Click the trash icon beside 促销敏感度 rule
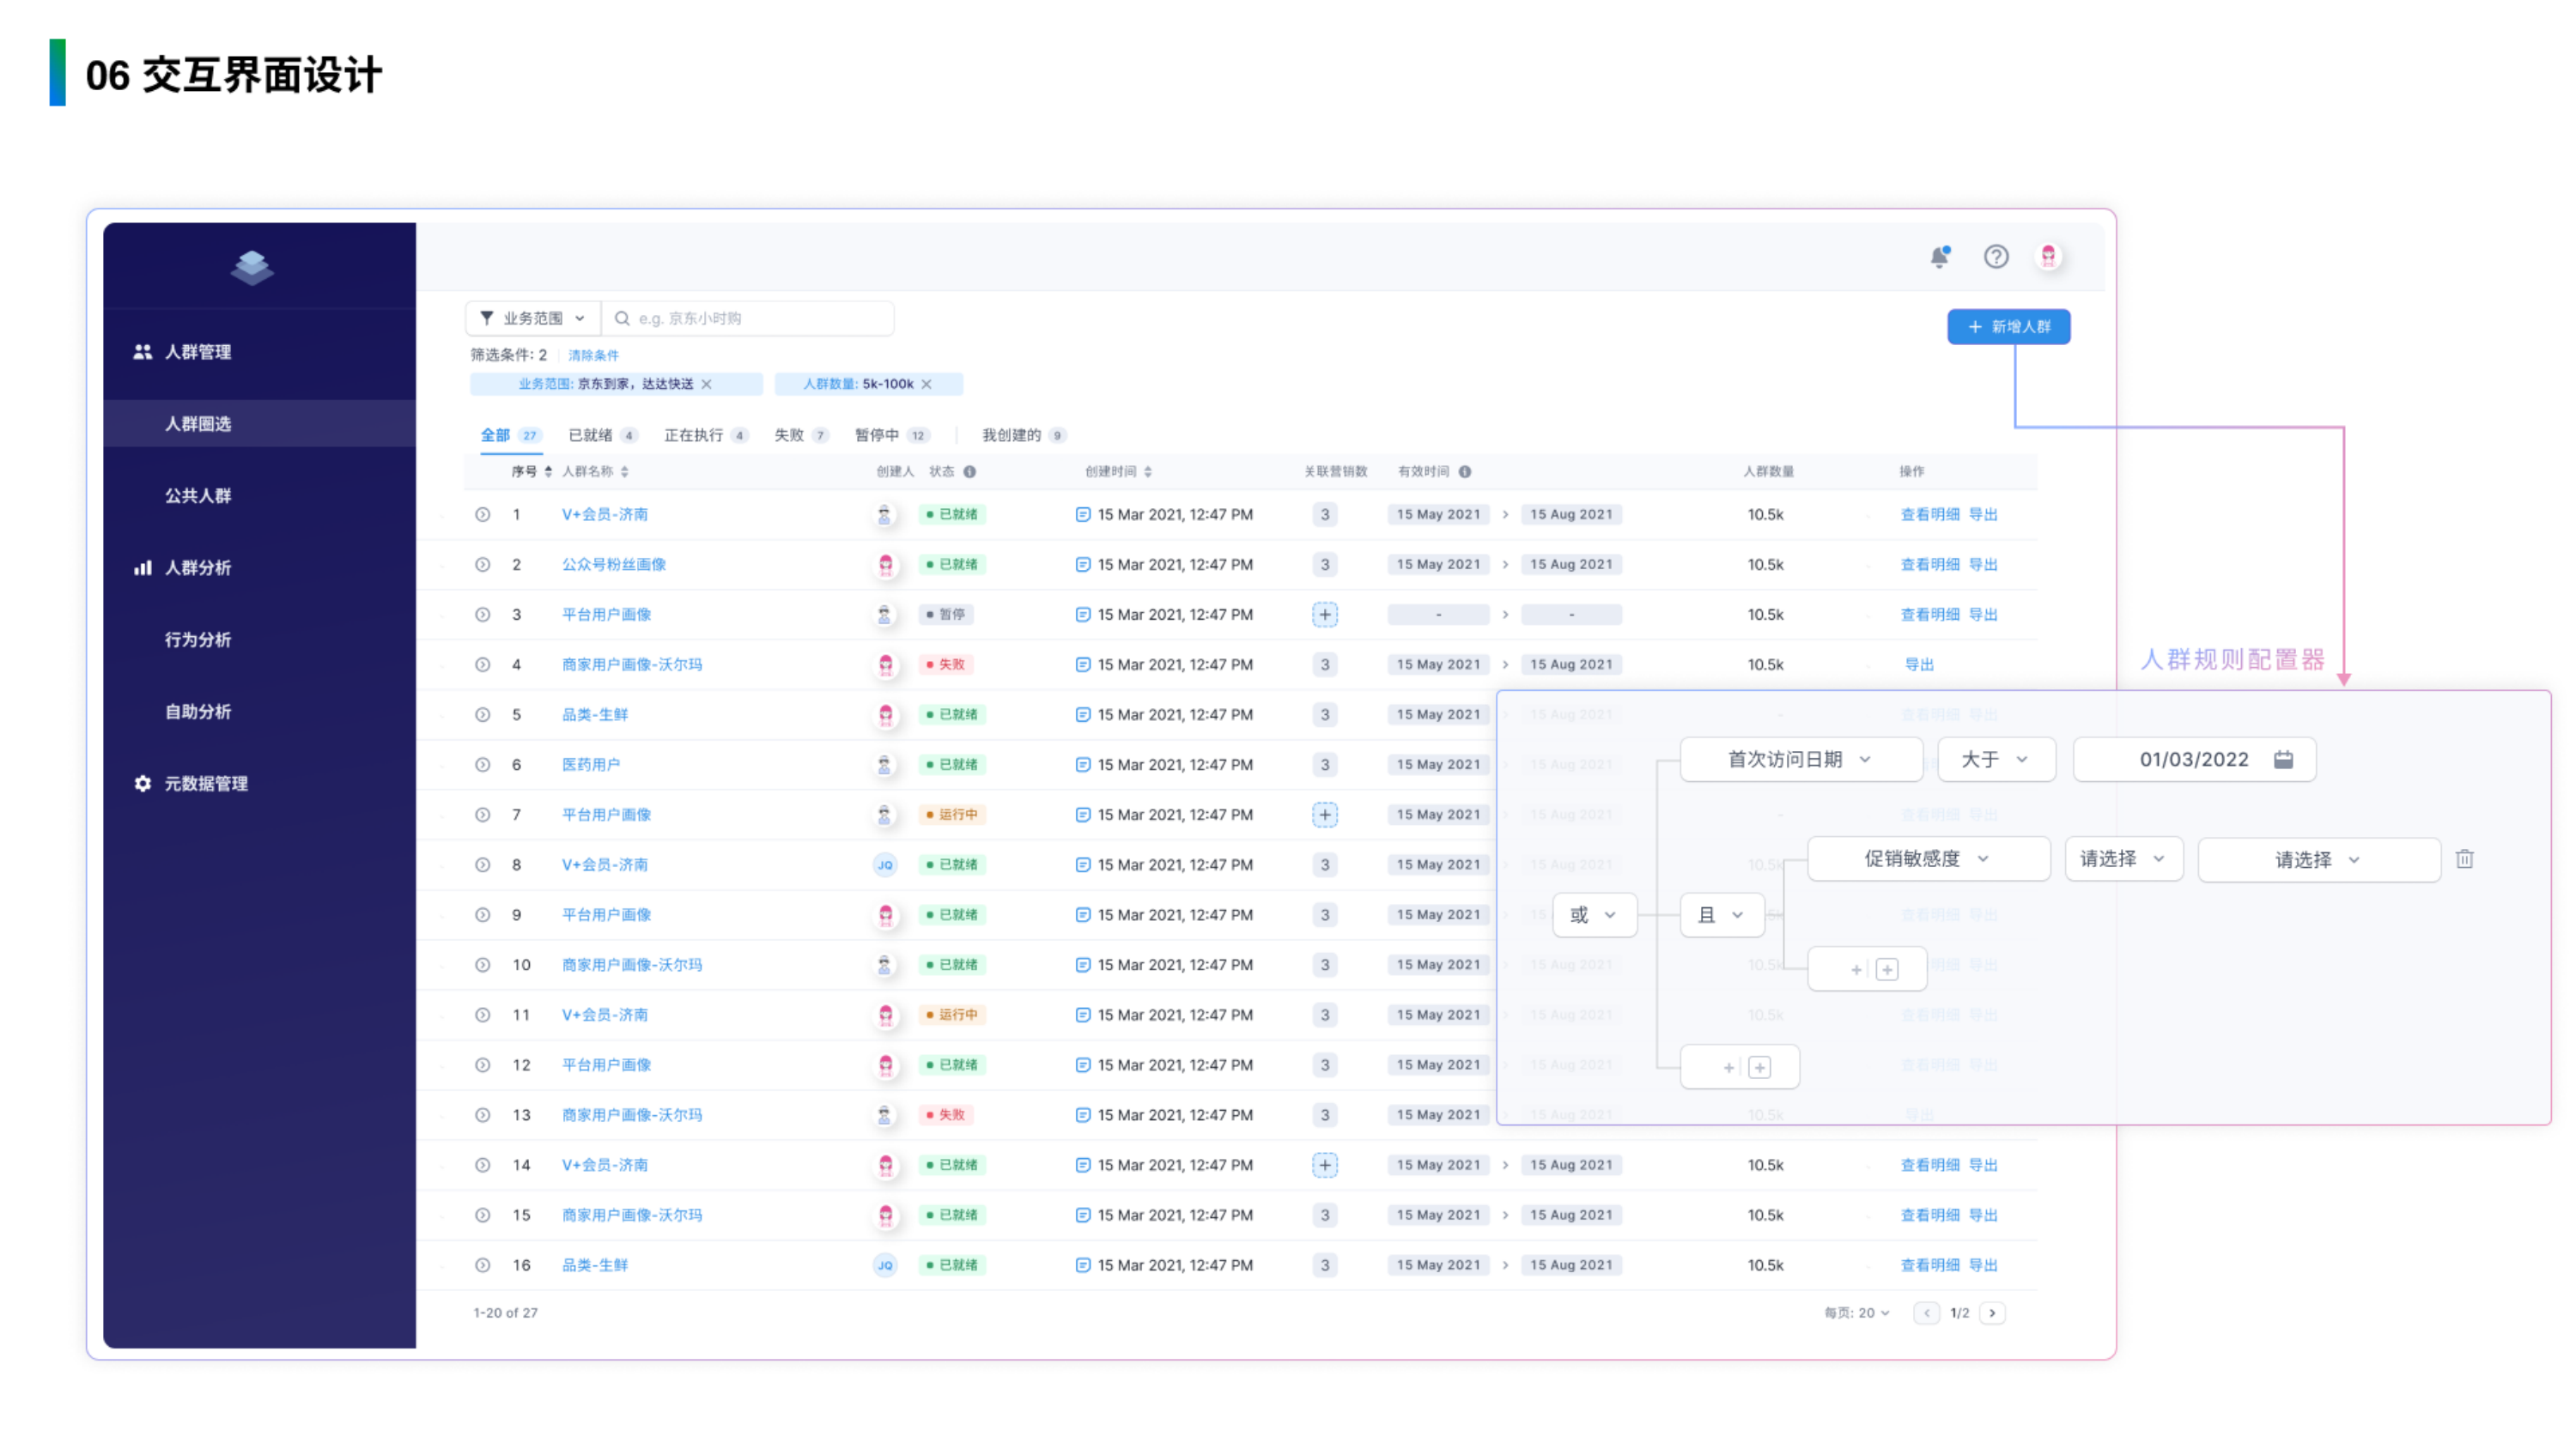The width and height of the screenshot is (2576, 1449). coord(2464,859)
